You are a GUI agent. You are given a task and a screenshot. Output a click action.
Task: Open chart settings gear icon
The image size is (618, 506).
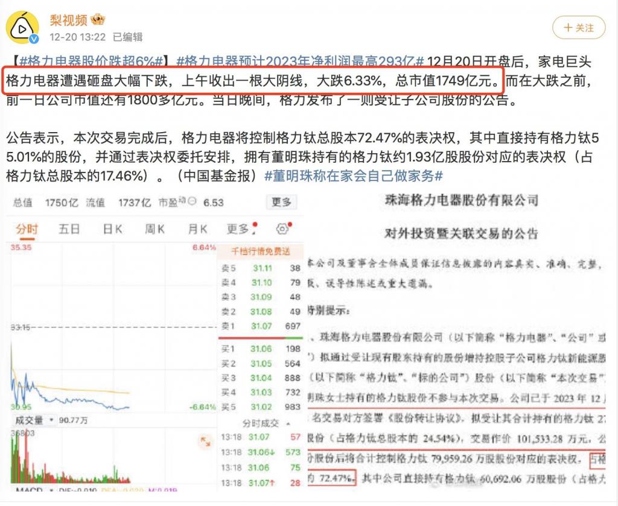tap(283, 229)
